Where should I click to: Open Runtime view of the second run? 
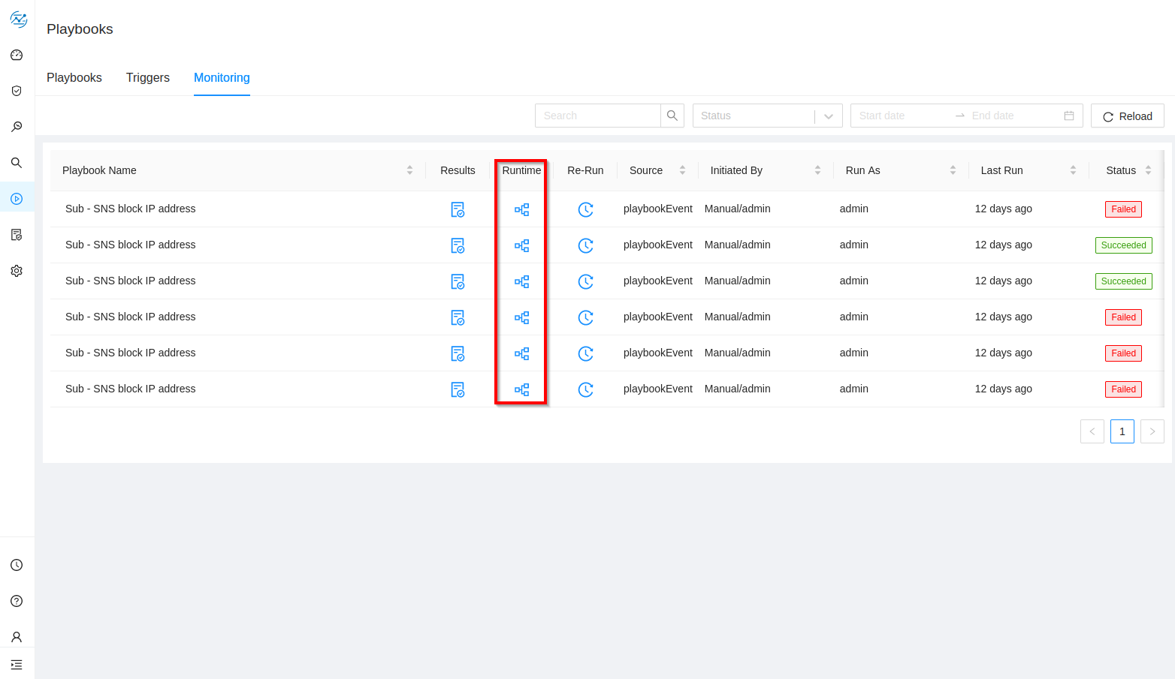[521, 245]
